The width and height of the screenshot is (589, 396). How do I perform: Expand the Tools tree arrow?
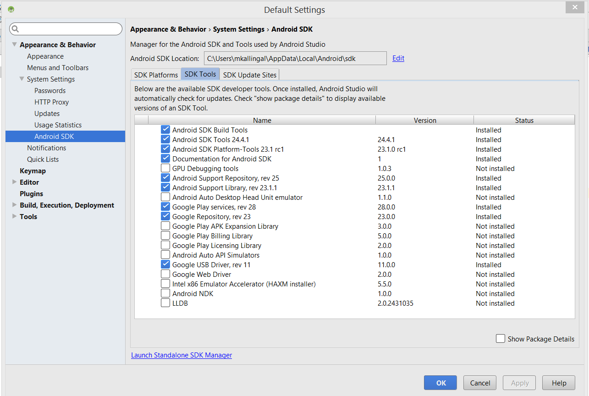pos(14,216)
